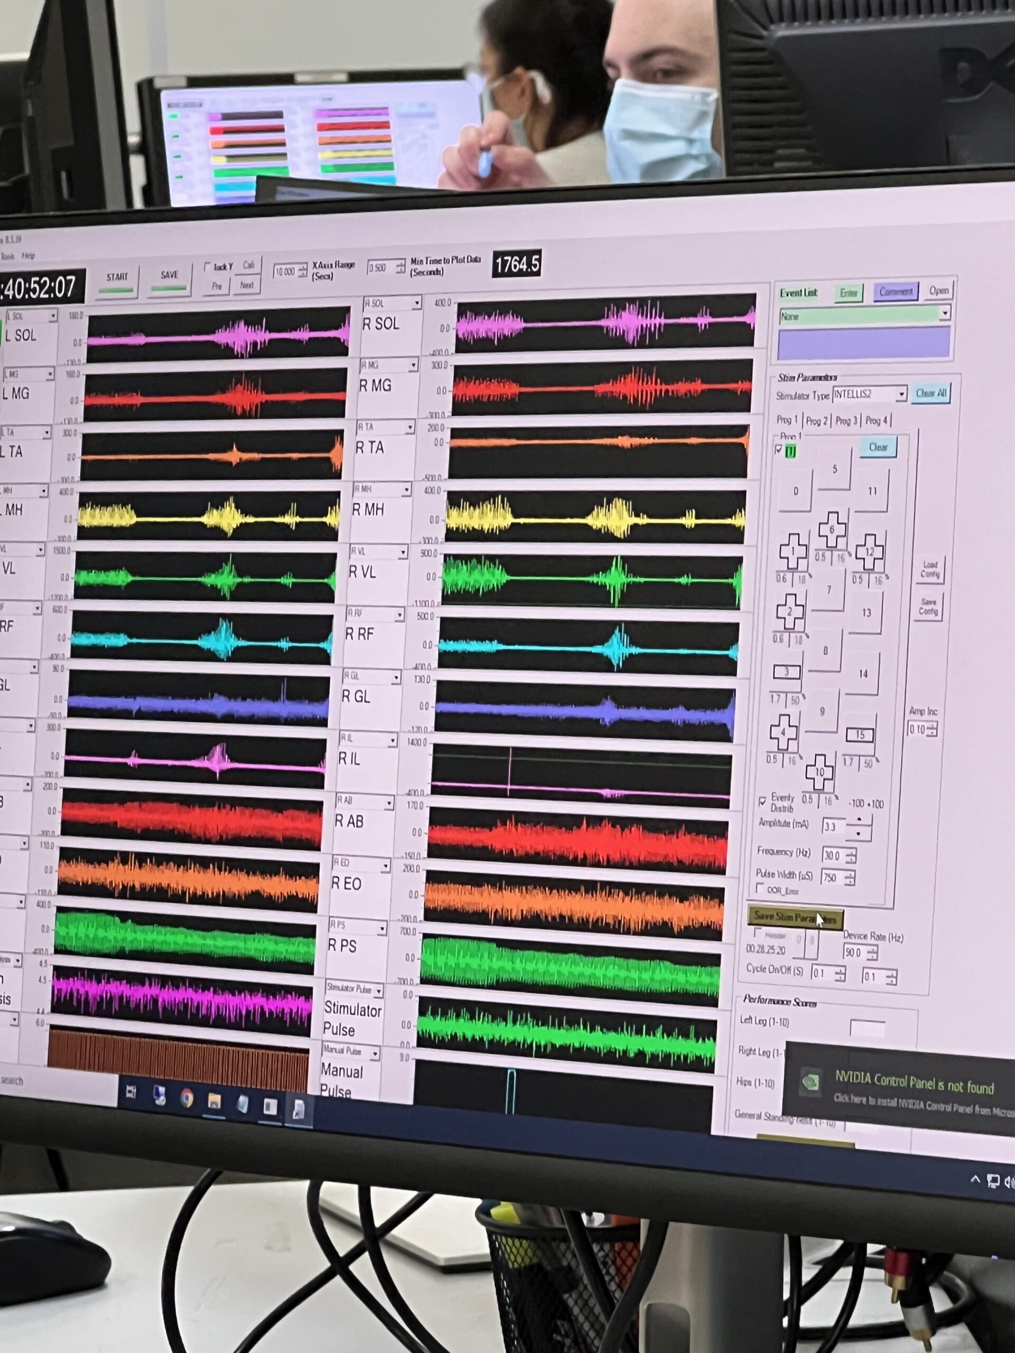This screenshot has width=1015, height=1353.
Task: Click the Clear All button
Action: [930, 393]
